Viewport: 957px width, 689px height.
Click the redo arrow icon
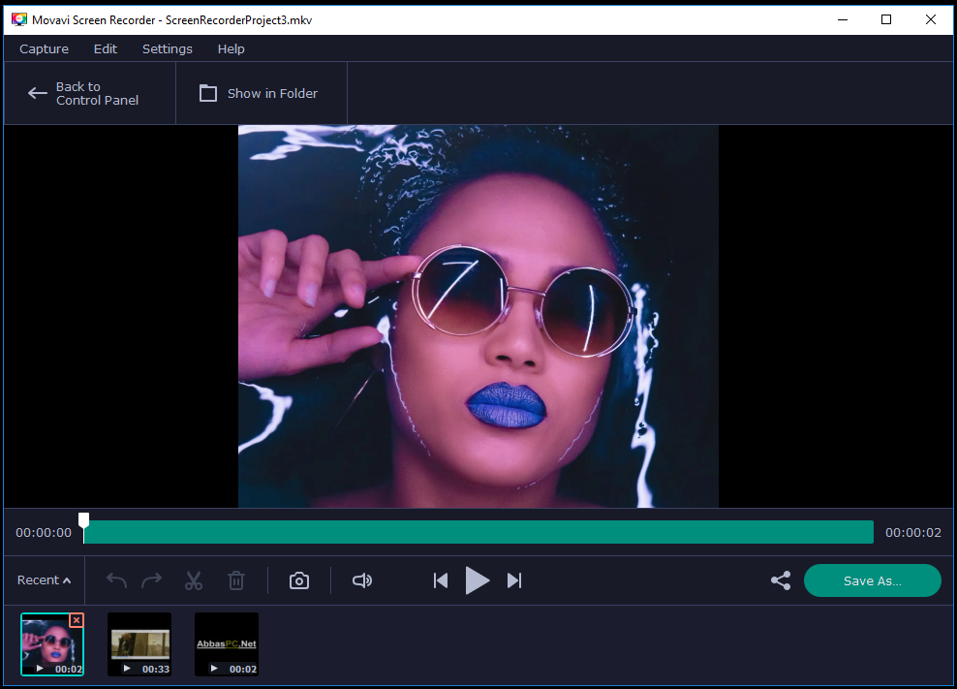[x=151, y=580]
